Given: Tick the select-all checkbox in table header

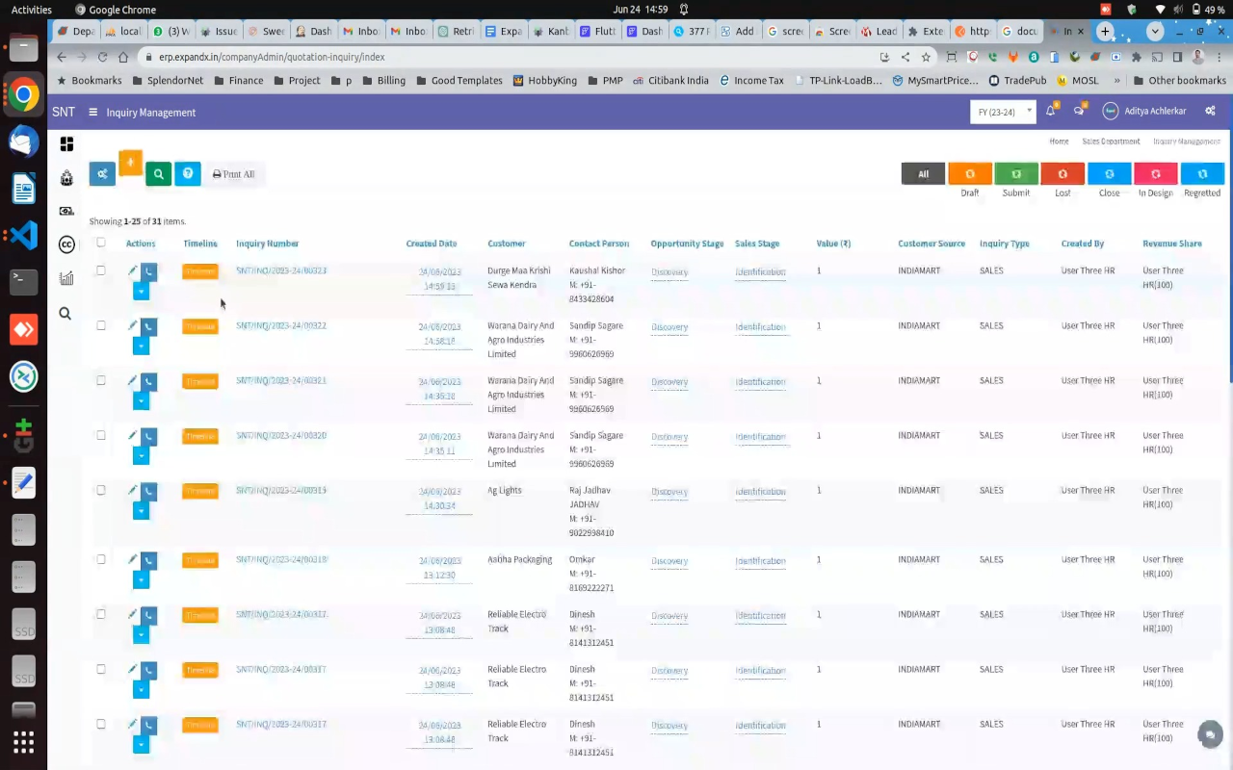Looking at the screenshot, I should click(x=101, y=243).
